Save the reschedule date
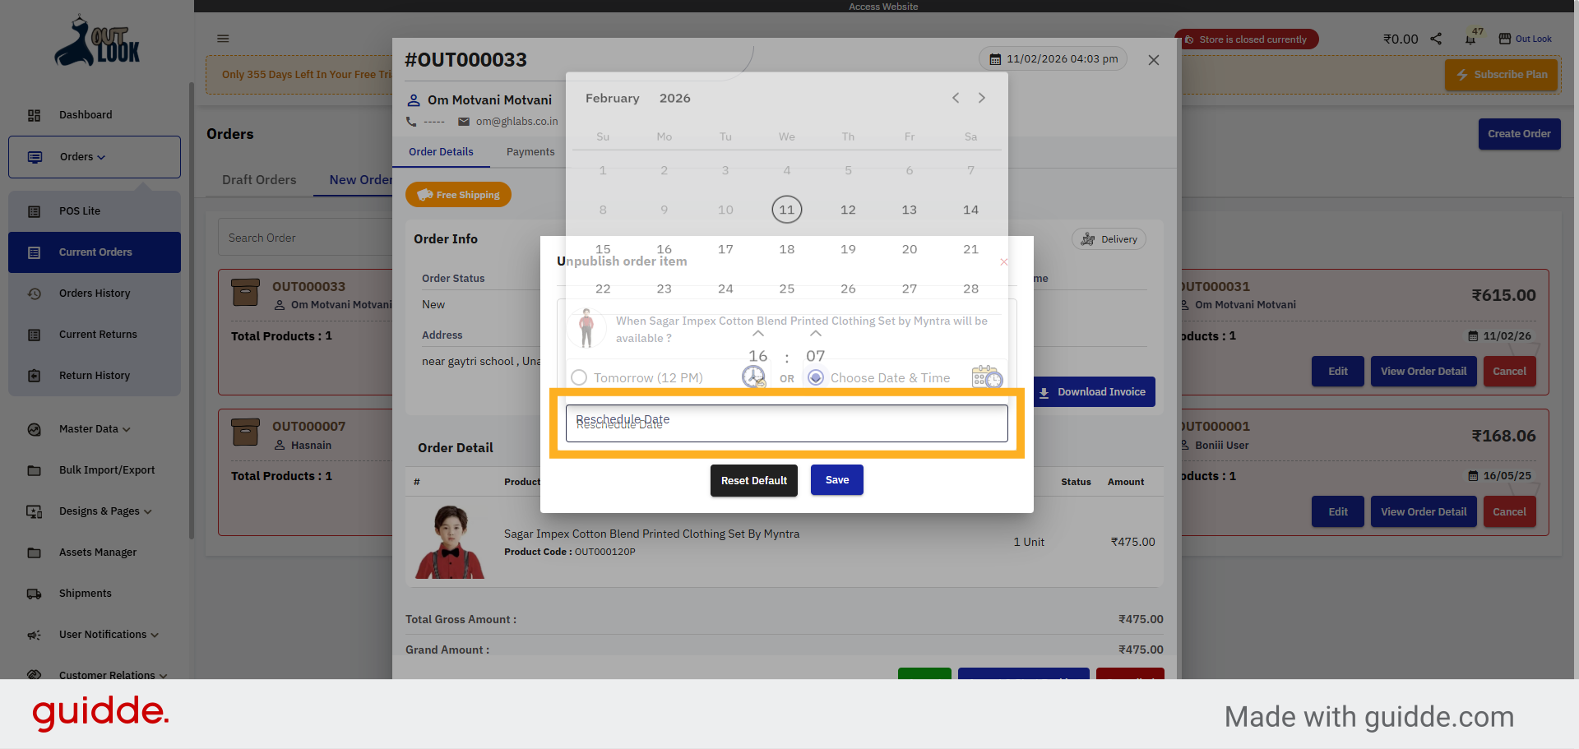The height and width of the screenshot is (749, 1579). tap(837, 480)
